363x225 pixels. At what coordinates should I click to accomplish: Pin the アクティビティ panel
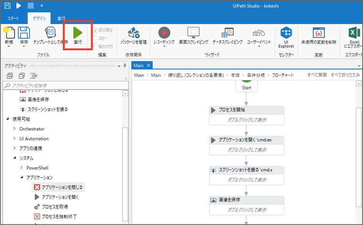[x=125, y=65]
